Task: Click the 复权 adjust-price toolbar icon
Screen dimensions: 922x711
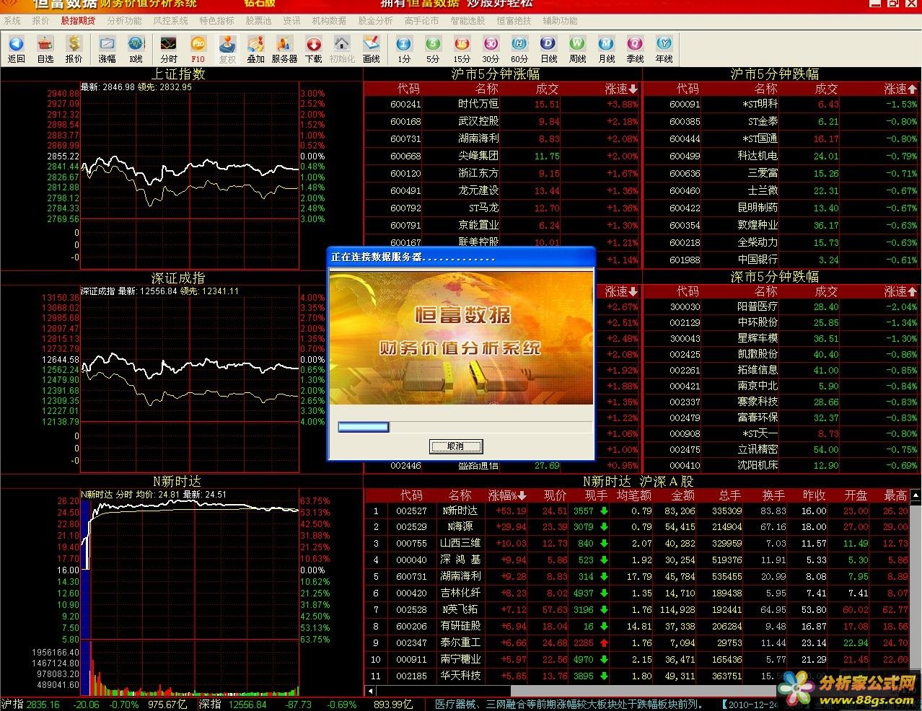Action: (x=227, y=49)
